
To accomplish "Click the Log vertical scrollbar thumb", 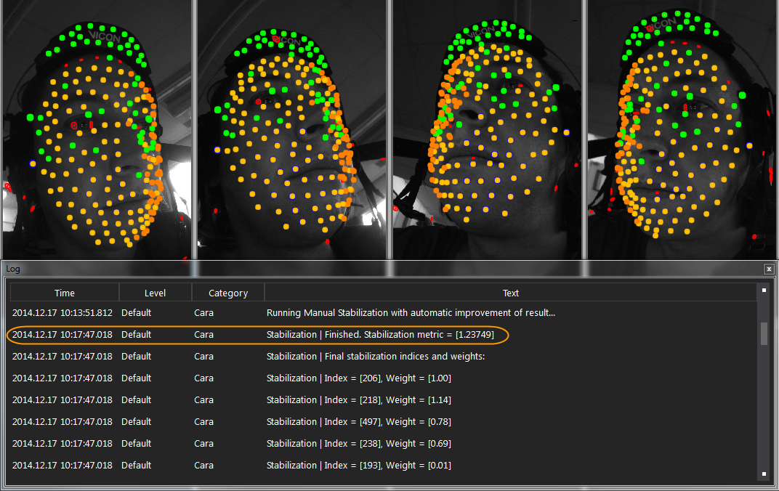I will pyautogui.click(x=764, y=333).
